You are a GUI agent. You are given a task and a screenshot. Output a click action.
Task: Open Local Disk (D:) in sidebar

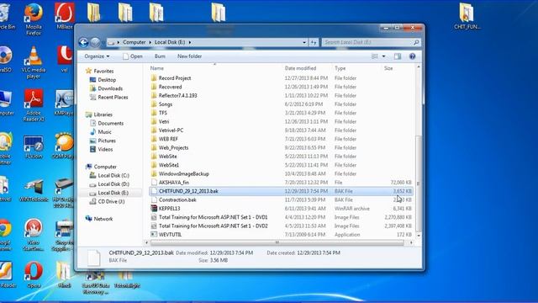click(x=113, y=184)
